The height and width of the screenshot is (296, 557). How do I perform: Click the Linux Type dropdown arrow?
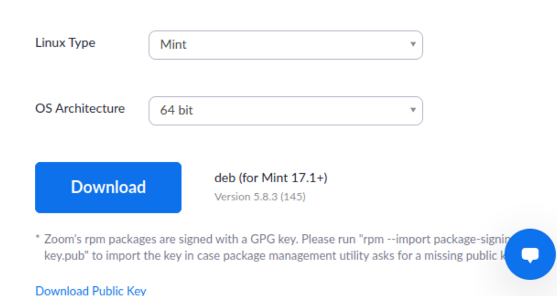(x=413, y=44)
